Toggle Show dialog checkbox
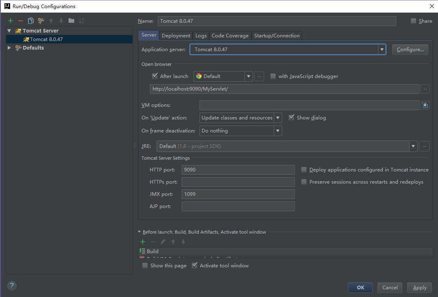438x297 pixels. point(291,117)
